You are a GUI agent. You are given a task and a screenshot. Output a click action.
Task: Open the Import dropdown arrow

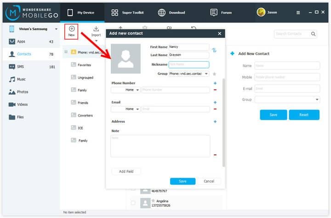pos(96,40)
